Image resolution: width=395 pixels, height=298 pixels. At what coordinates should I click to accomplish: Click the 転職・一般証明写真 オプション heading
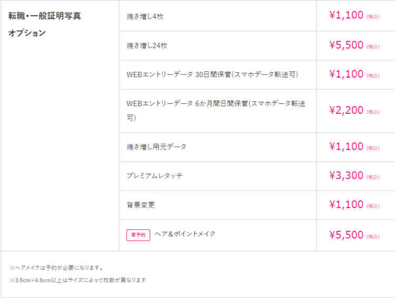point(45,24)
